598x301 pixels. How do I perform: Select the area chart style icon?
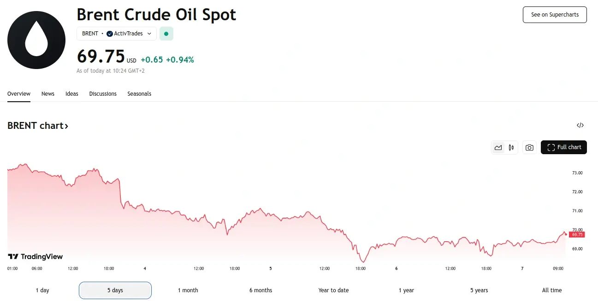coord(498,147)
